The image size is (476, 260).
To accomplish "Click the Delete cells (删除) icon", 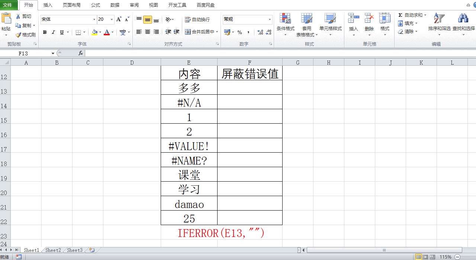I will coord(369,19).
